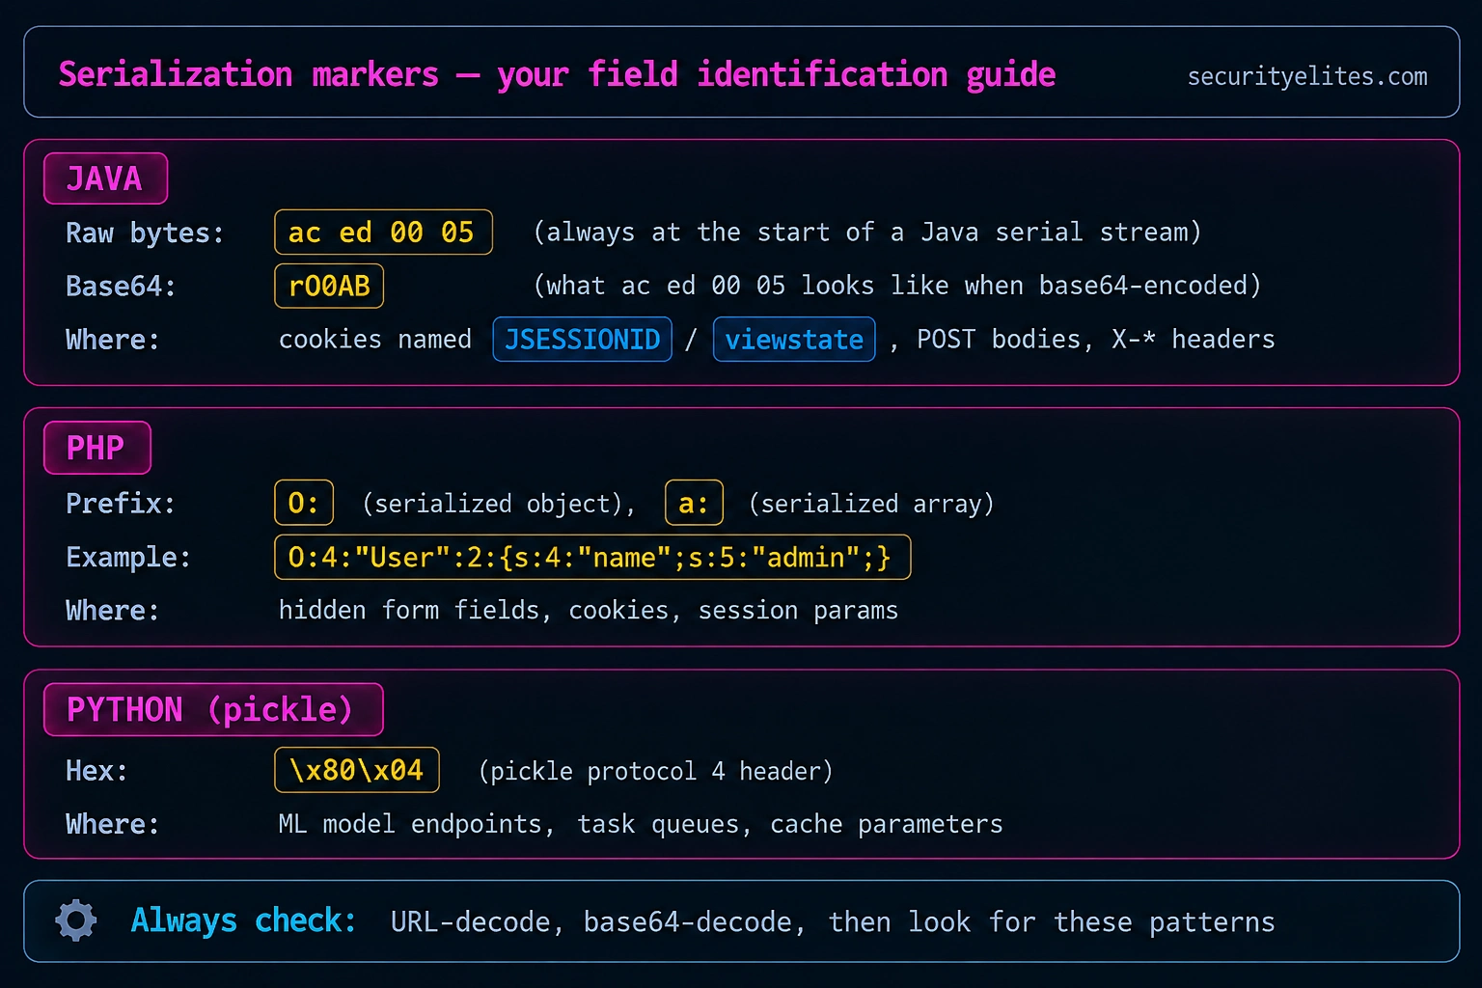The width and height of the screenshot is (1482, 988).
Task: Click the 'Always check:' heading
Action: 244,920
